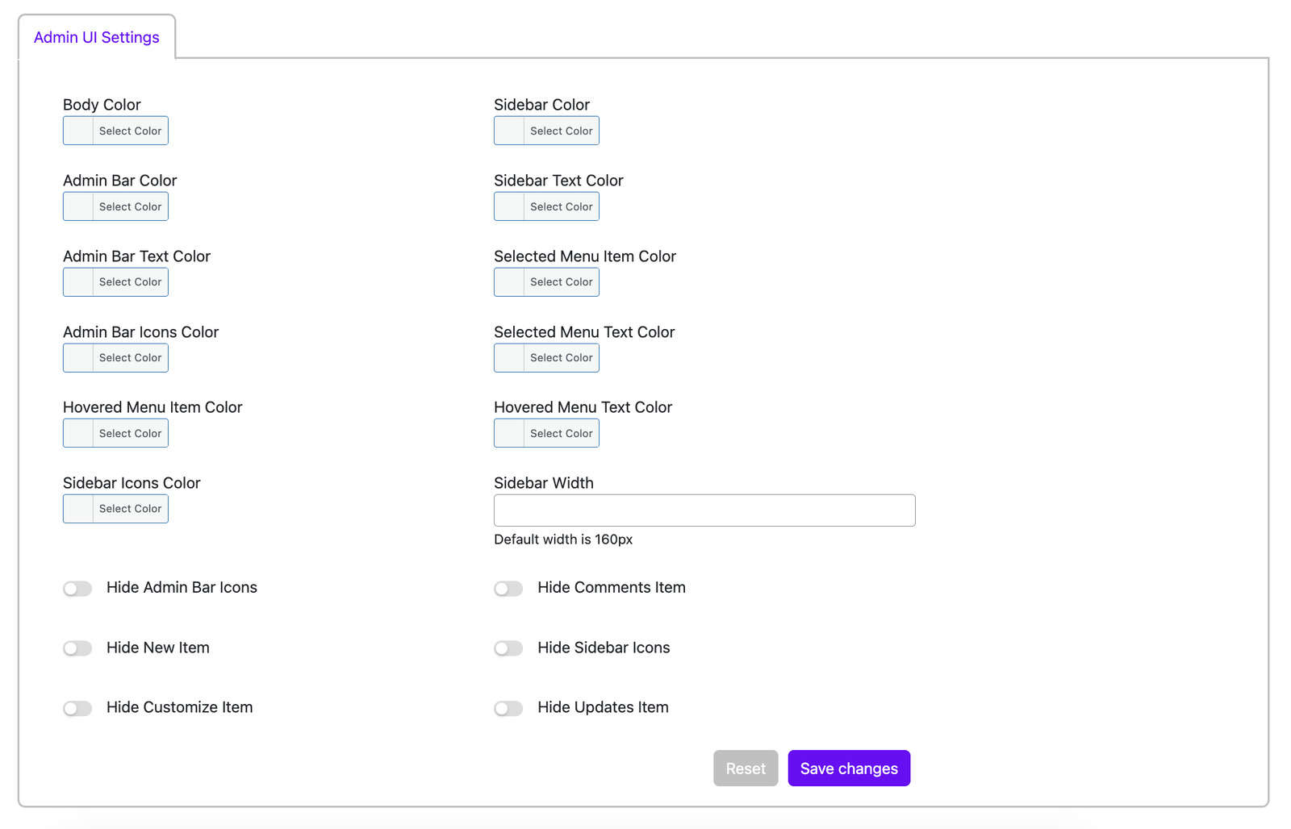Open the Selected Menu Text Color picker
Image resolution: width=1291 pixels, height=829 pixels.
click(546, 357)
